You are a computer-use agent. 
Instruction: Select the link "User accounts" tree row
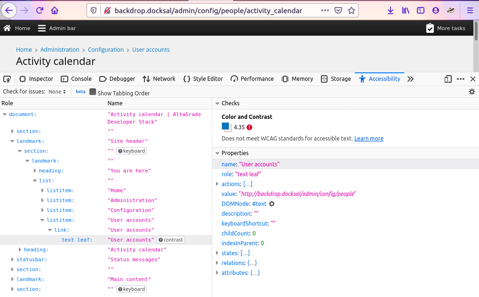pyautogui.click(x=106, y=230)
